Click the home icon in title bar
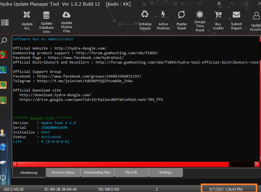 coord(219,3)
